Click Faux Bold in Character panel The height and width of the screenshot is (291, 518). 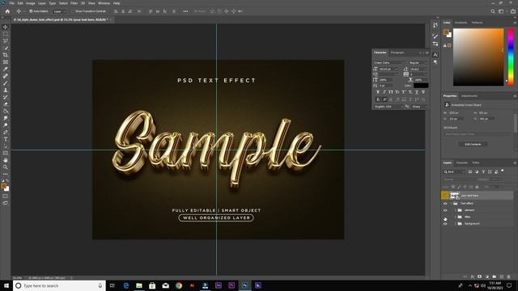378,92
